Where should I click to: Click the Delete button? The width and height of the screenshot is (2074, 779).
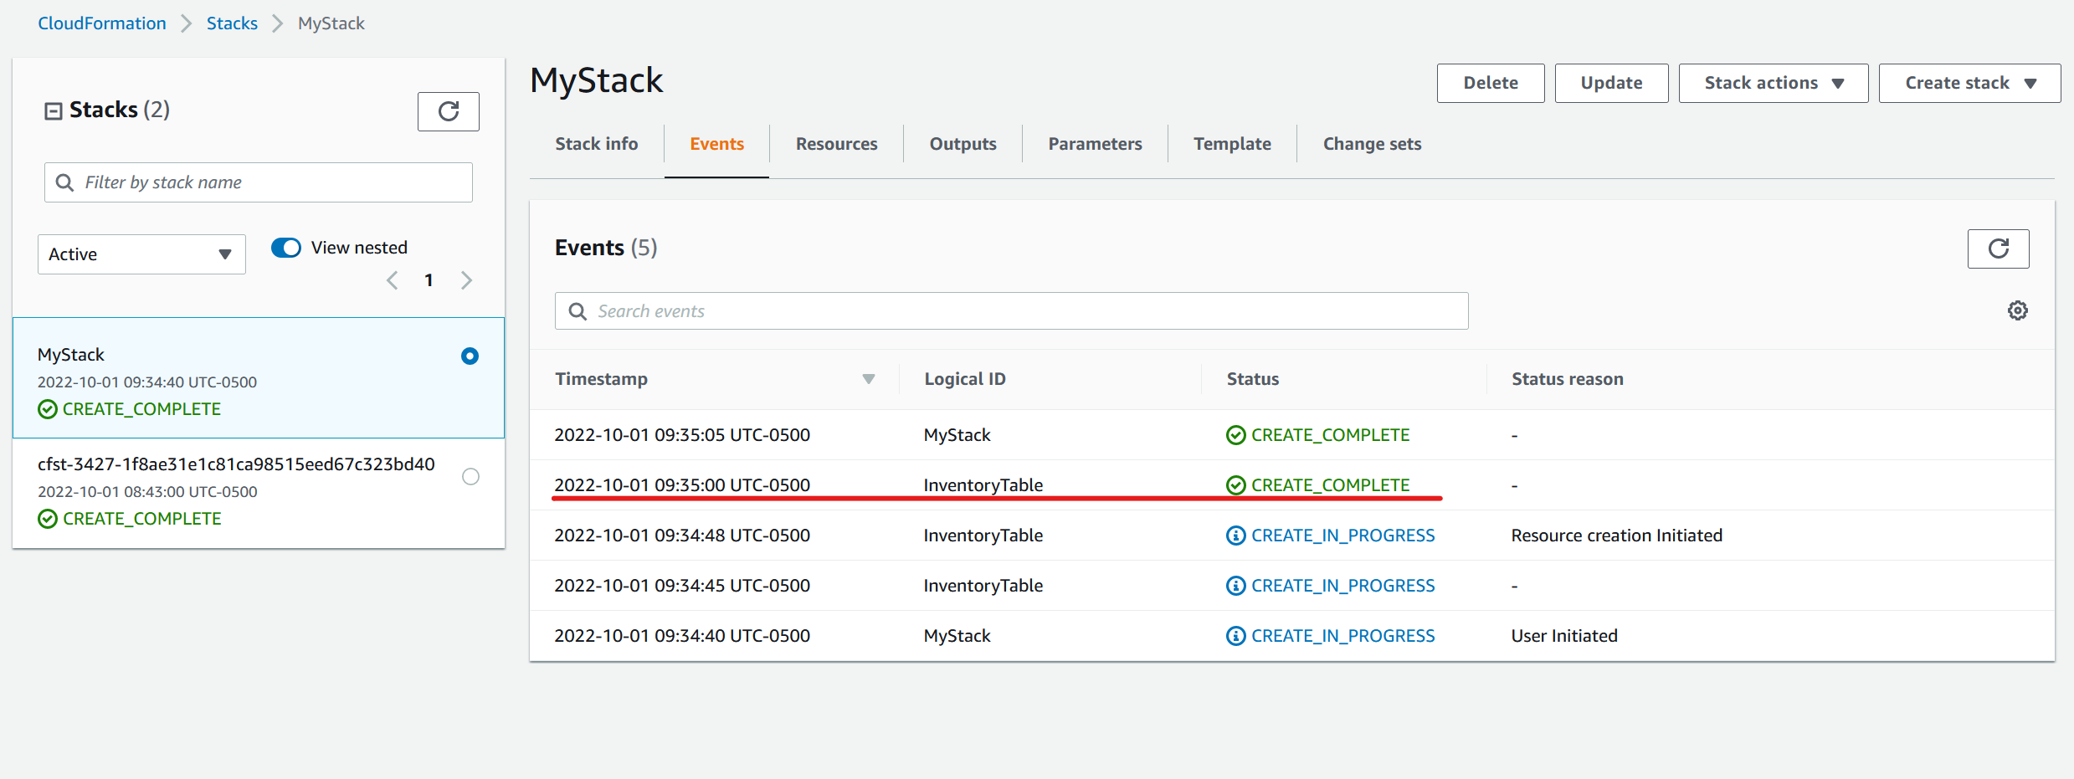tap(1491, 82)
